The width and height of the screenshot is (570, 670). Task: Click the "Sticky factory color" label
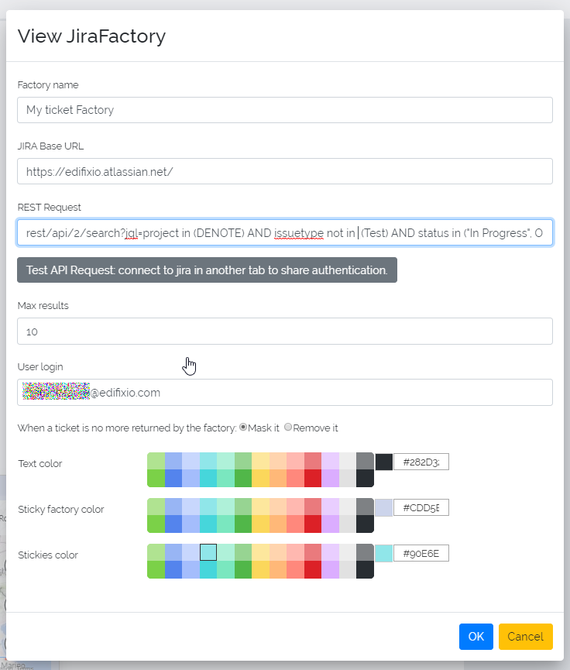pos(60,510)
